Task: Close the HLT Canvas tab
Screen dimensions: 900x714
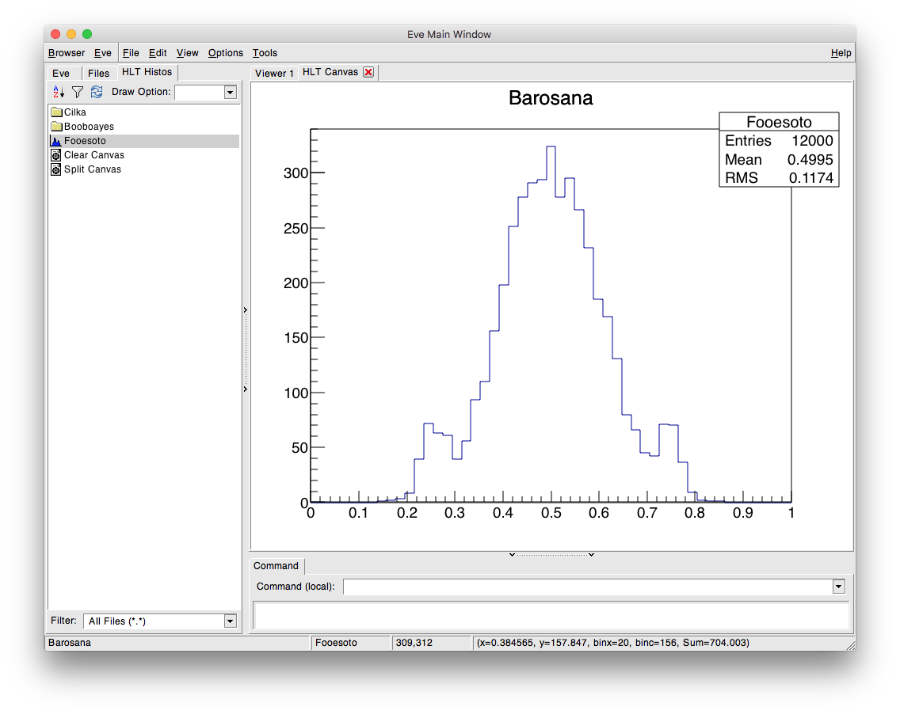Action: click(368, 72)
